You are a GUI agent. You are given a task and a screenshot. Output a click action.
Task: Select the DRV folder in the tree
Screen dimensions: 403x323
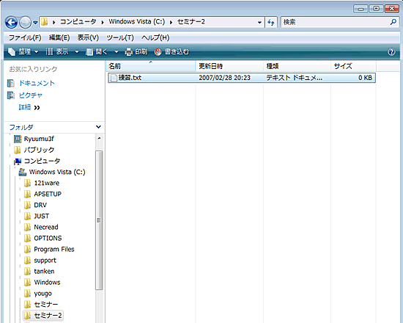tap(40, 205)
